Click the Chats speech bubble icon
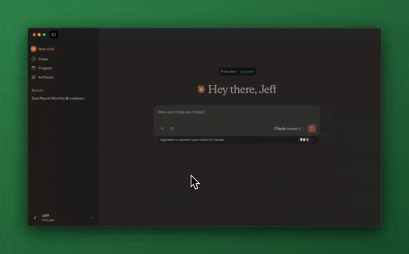Image resolution: width=409 pixels, height=254 pixels. coord(34,59)
